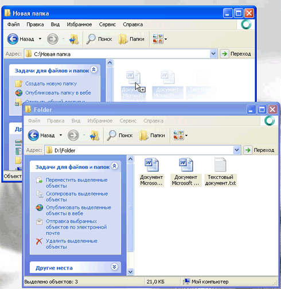Click Удалить выделенные объекты link
This screenshot has height=289, width=281.
click(x=72, y=244)
